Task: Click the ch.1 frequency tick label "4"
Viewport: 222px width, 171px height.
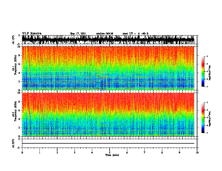Action: 20,73
